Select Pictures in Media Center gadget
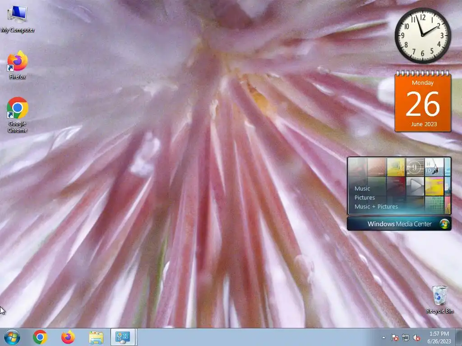 (365, 198)
